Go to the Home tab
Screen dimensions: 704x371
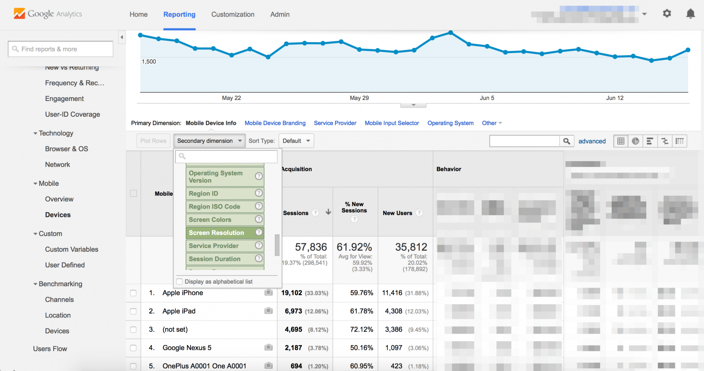(x=139, y=14)
